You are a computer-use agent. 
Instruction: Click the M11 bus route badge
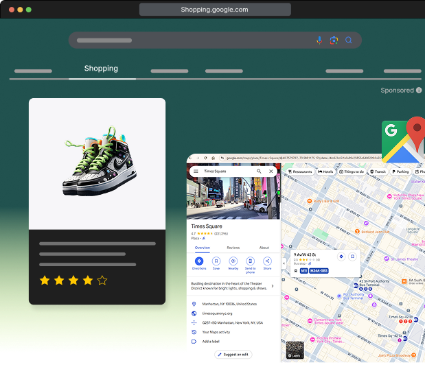click(304, 271)
